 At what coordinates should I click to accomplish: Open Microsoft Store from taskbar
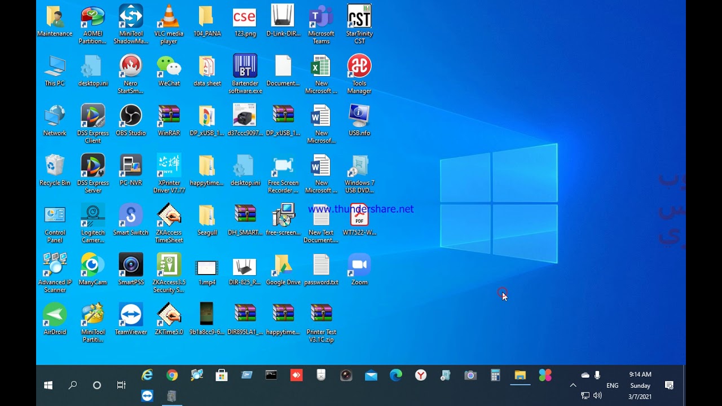222,376
